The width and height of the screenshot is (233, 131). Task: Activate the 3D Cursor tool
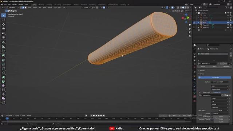[3, 20]
